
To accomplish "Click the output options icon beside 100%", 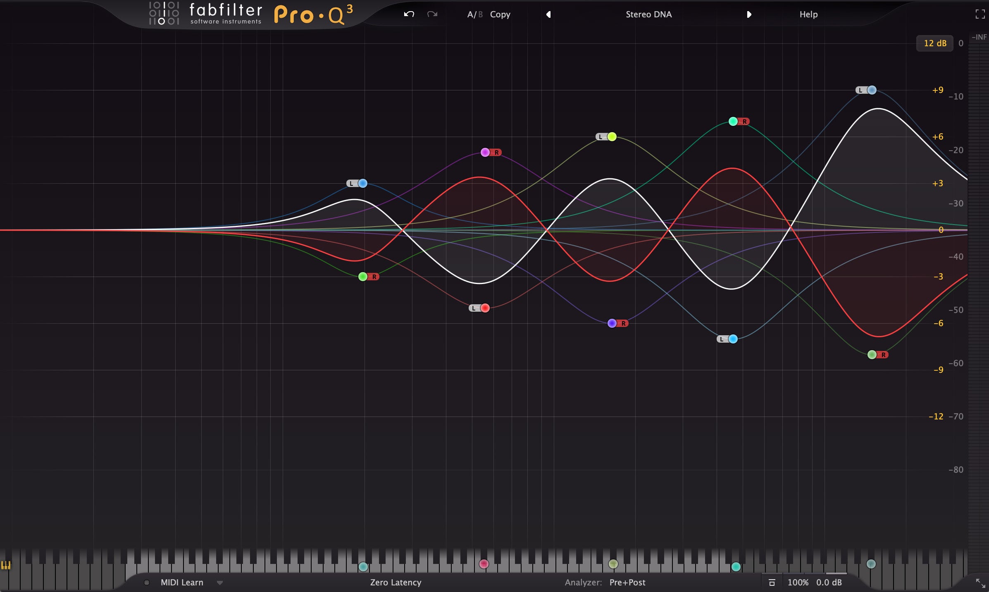I will click(x=772, y=583).
